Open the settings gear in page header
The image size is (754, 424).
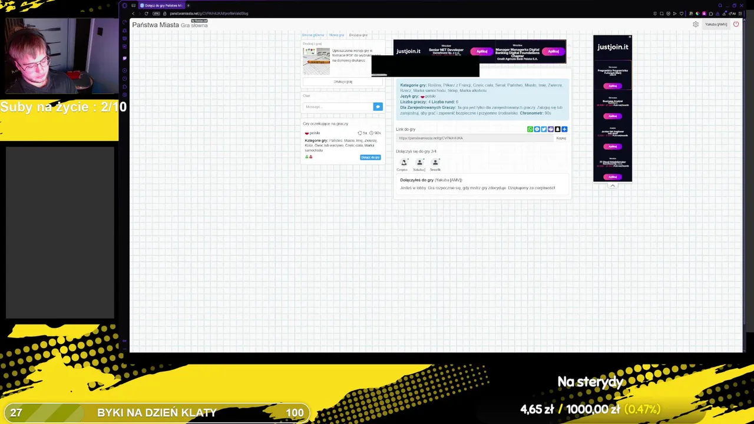click(696, 24)
